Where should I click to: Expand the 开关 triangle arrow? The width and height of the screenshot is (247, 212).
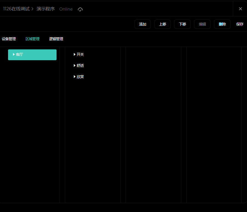pyautogui.click(x=75, y=54)
